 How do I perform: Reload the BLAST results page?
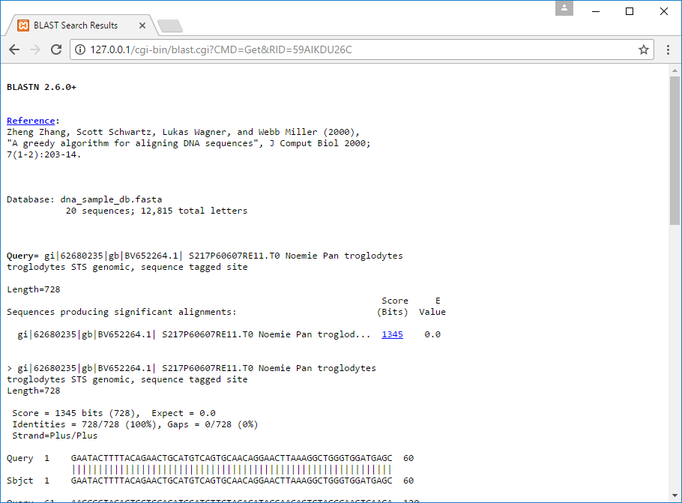56,49
